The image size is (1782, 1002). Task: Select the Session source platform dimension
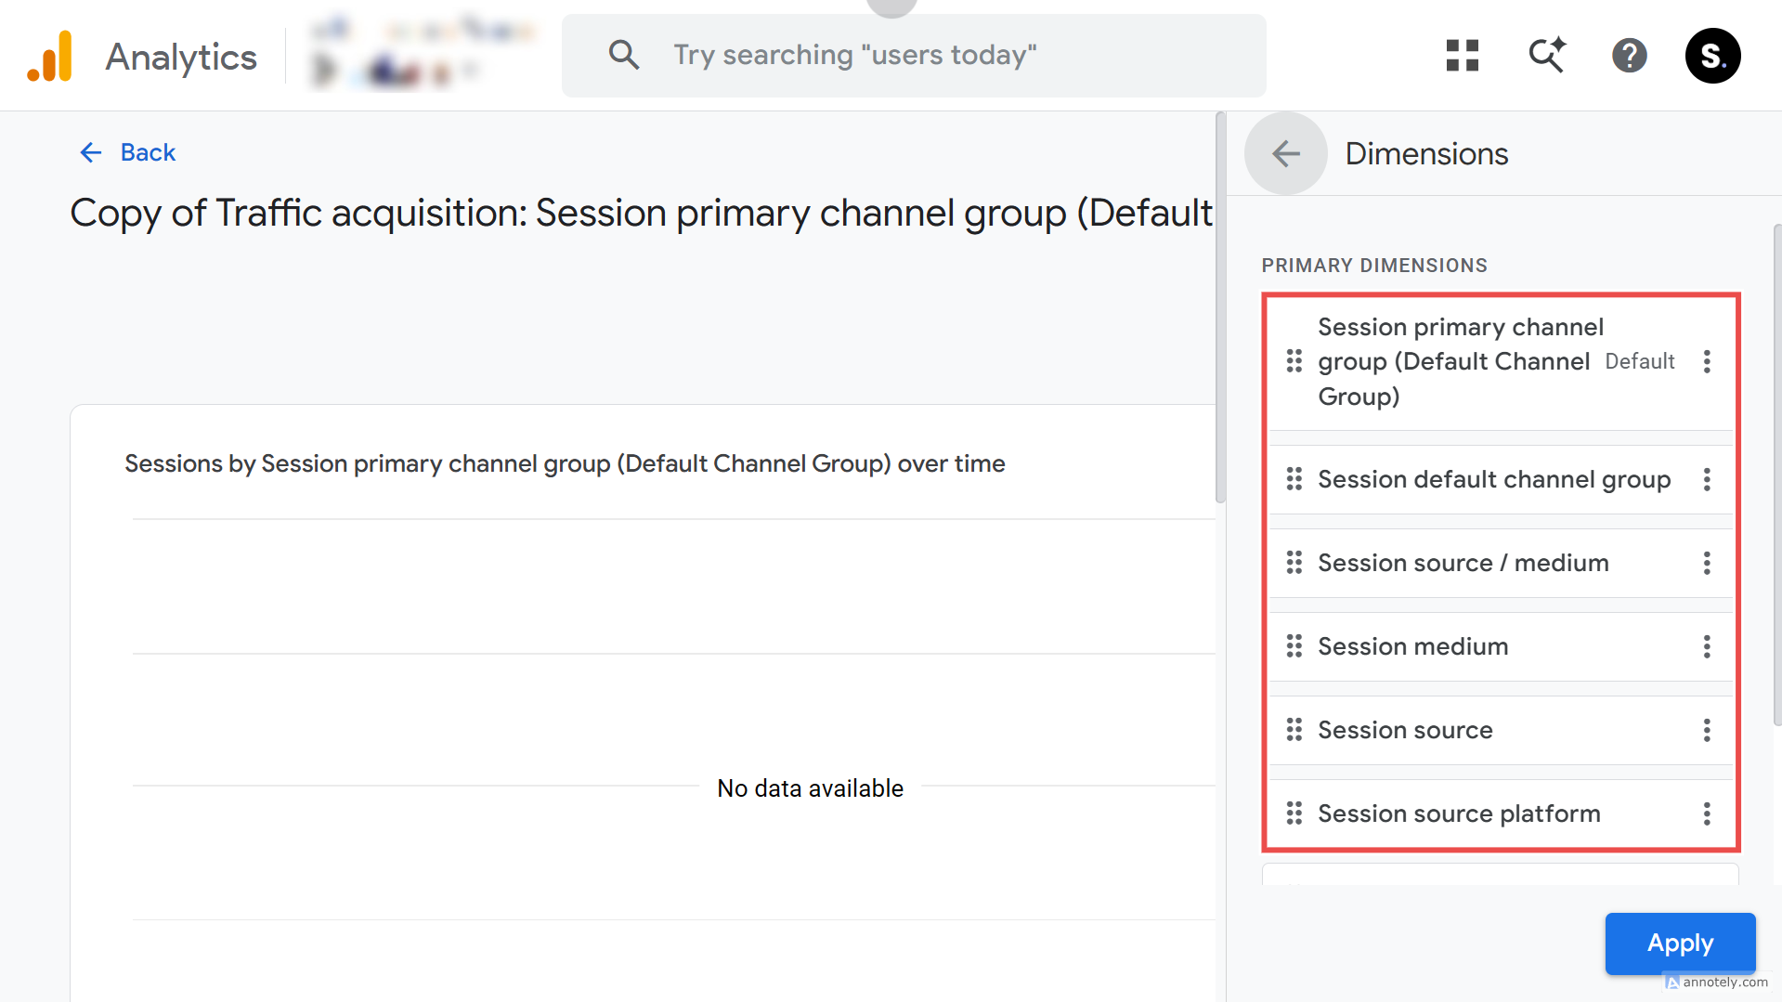(1459, 813)
